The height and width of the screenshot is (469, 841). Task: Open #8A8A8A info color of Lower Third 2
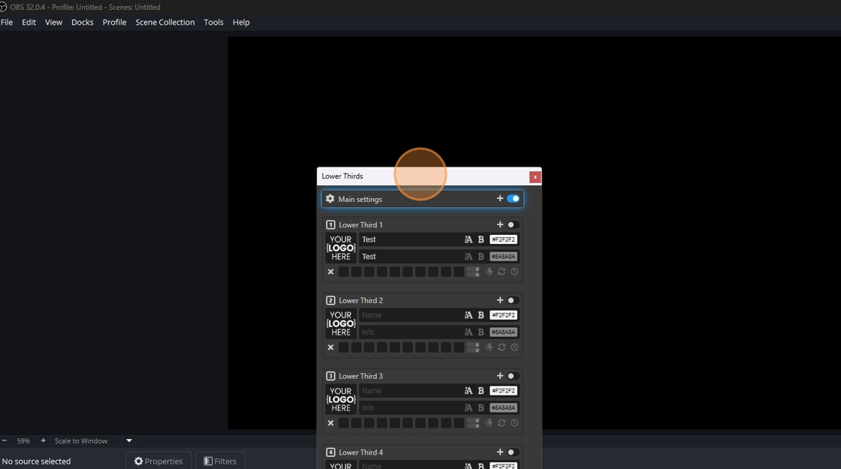pos(503,332)
